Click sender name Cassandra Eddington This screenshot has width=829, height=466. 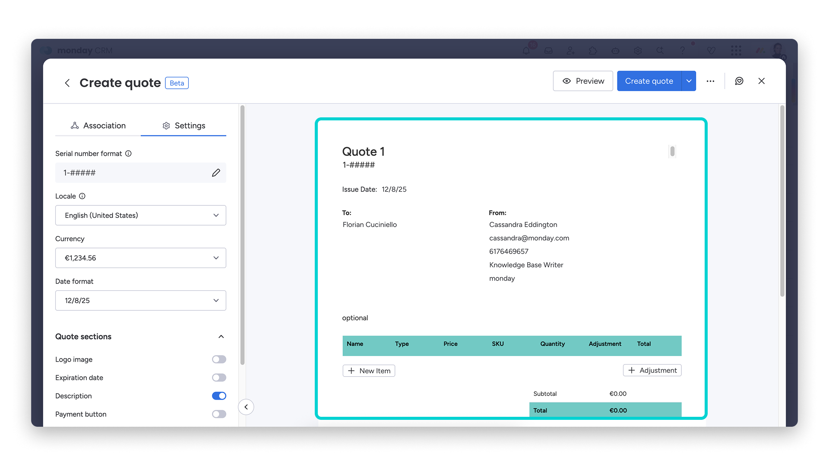tap(523, 225)
